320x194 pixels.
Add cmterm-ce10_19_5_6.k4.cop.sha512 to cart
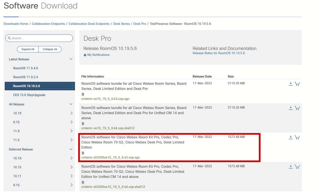pyautogui.click(x=297, y=108)
